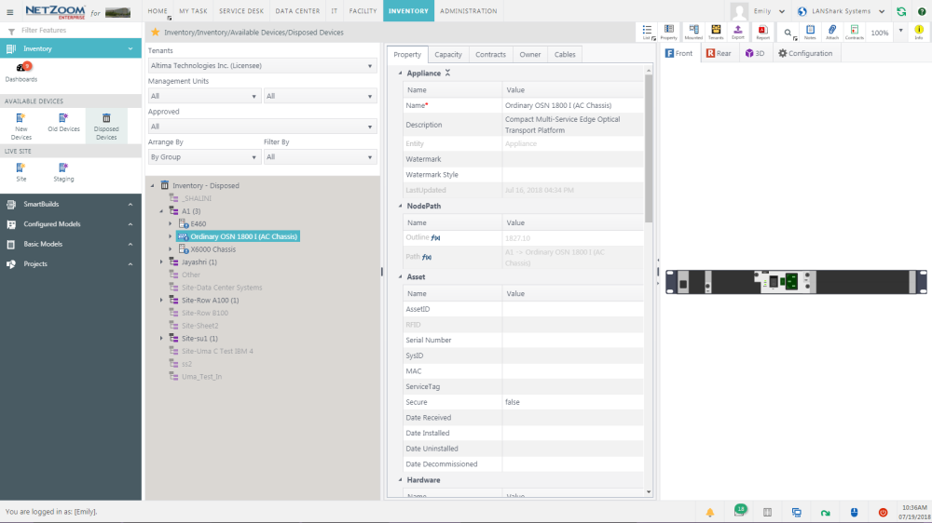
Task: Open the Arrange By dropdown
Action: point(203,157)
